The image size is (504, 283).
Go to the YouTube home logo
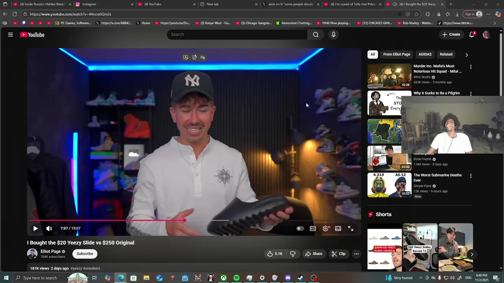pyautogui.click(x=32, y=35)
